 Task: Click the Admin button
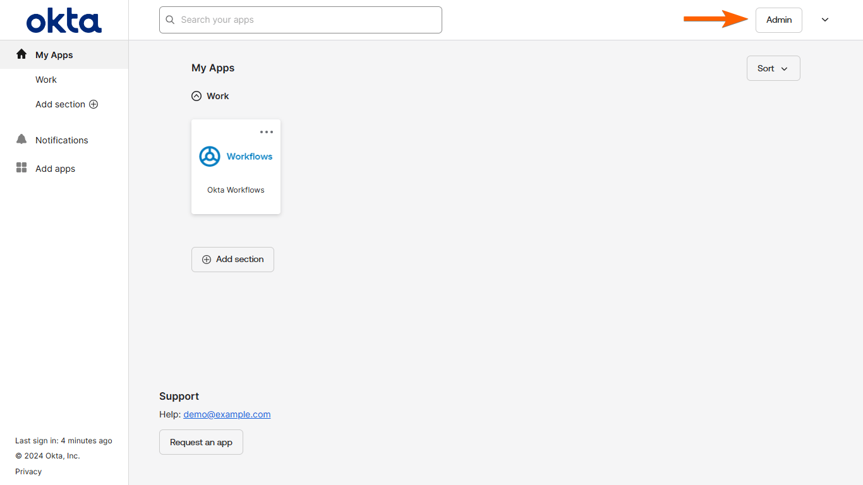coord(778,20)
